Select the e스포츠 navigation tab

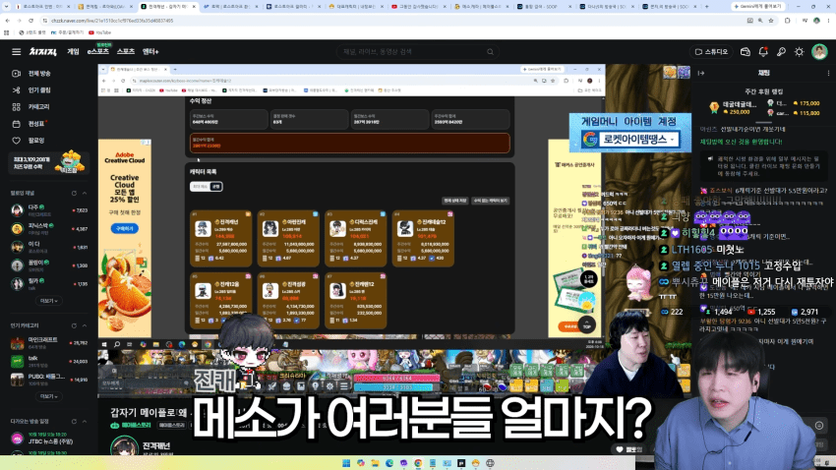tap(97, 52)
